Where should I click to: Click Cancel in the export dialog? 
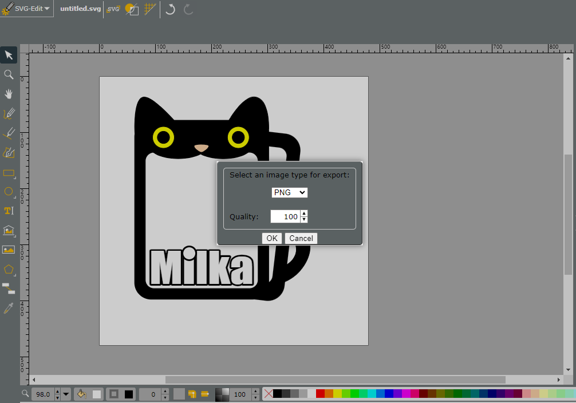tap(301, 238)
